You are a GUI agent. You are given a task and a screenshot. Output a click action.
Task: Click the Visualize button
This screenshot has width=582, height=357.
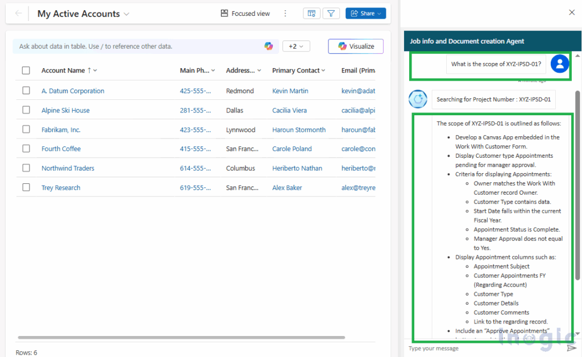[x=356, y=46]
